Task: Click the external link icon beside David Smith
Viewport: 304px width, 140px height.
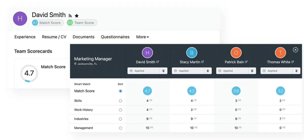Action: (158, 62)
